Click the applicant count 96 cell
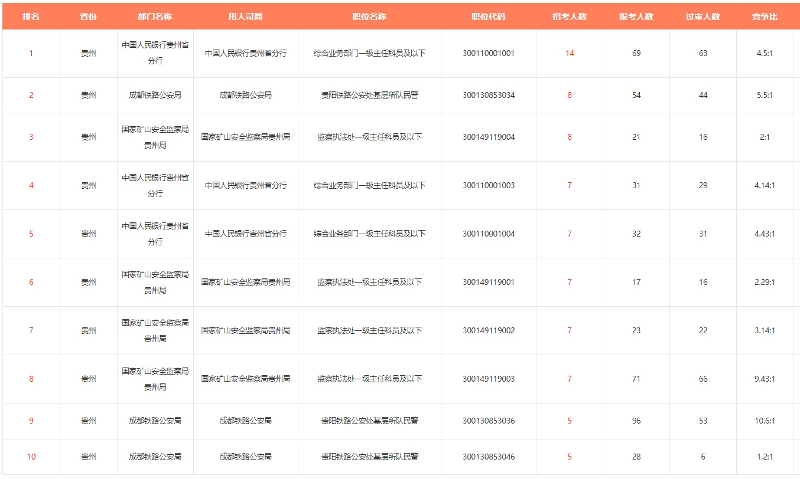The height and width of the screenshot is (479, 800). pos(636,421)
